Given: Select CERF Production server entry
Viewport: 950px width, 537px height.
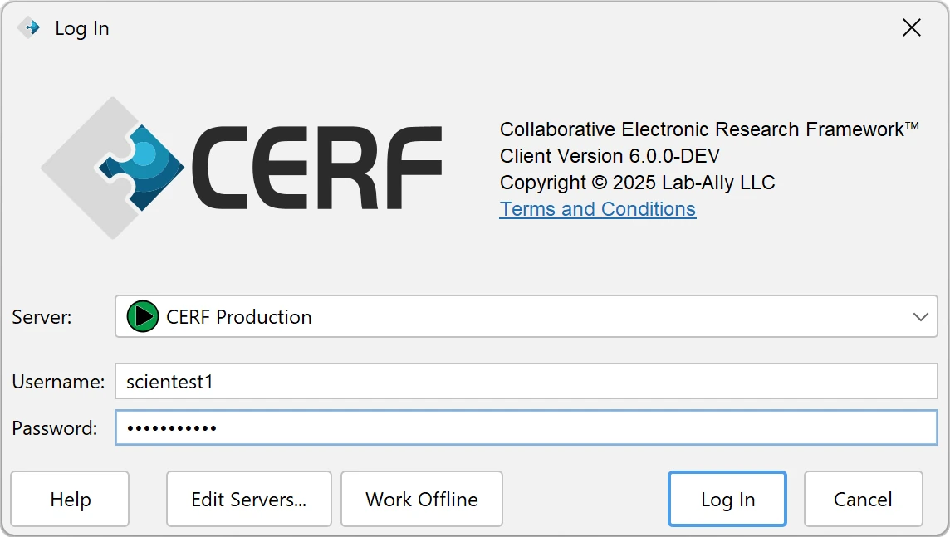Looking at the screenshot, I should tap(238, 316).
